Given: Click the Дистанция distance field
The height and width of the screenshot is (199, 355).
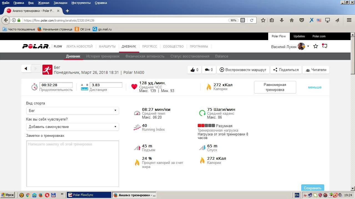Looking at the screenshot, I should [x=106, y=85].
